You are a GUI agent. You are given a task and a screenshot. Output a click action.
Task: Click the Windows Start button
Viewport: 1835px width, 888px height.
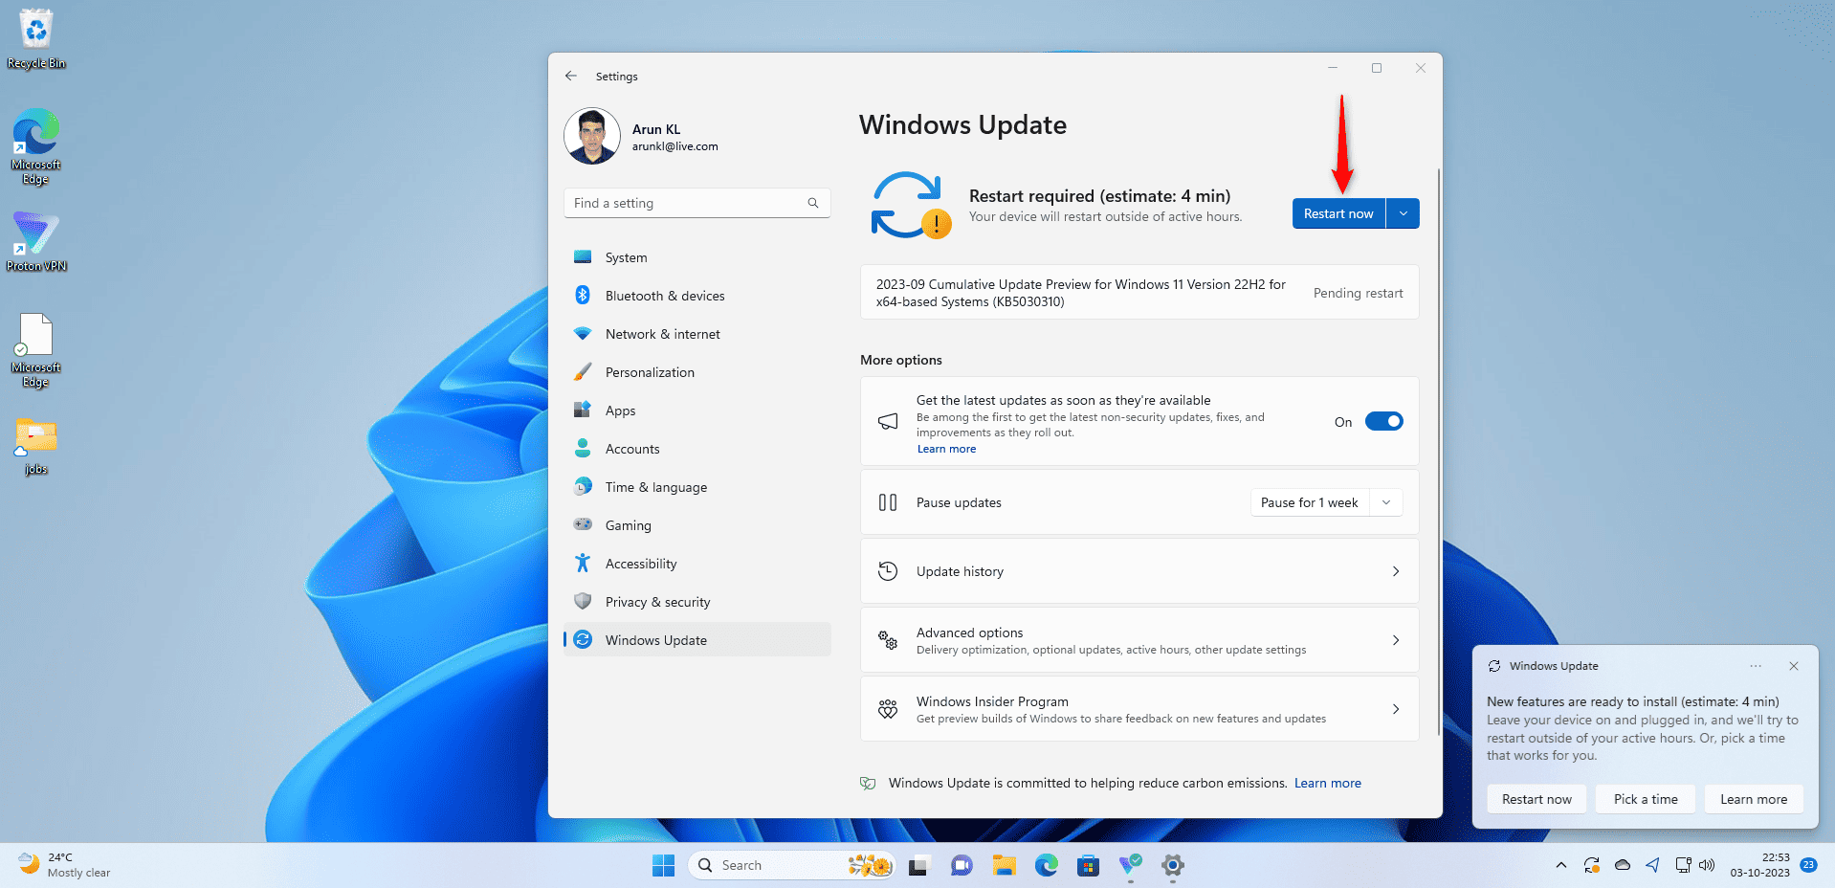[x=663, y=865]
